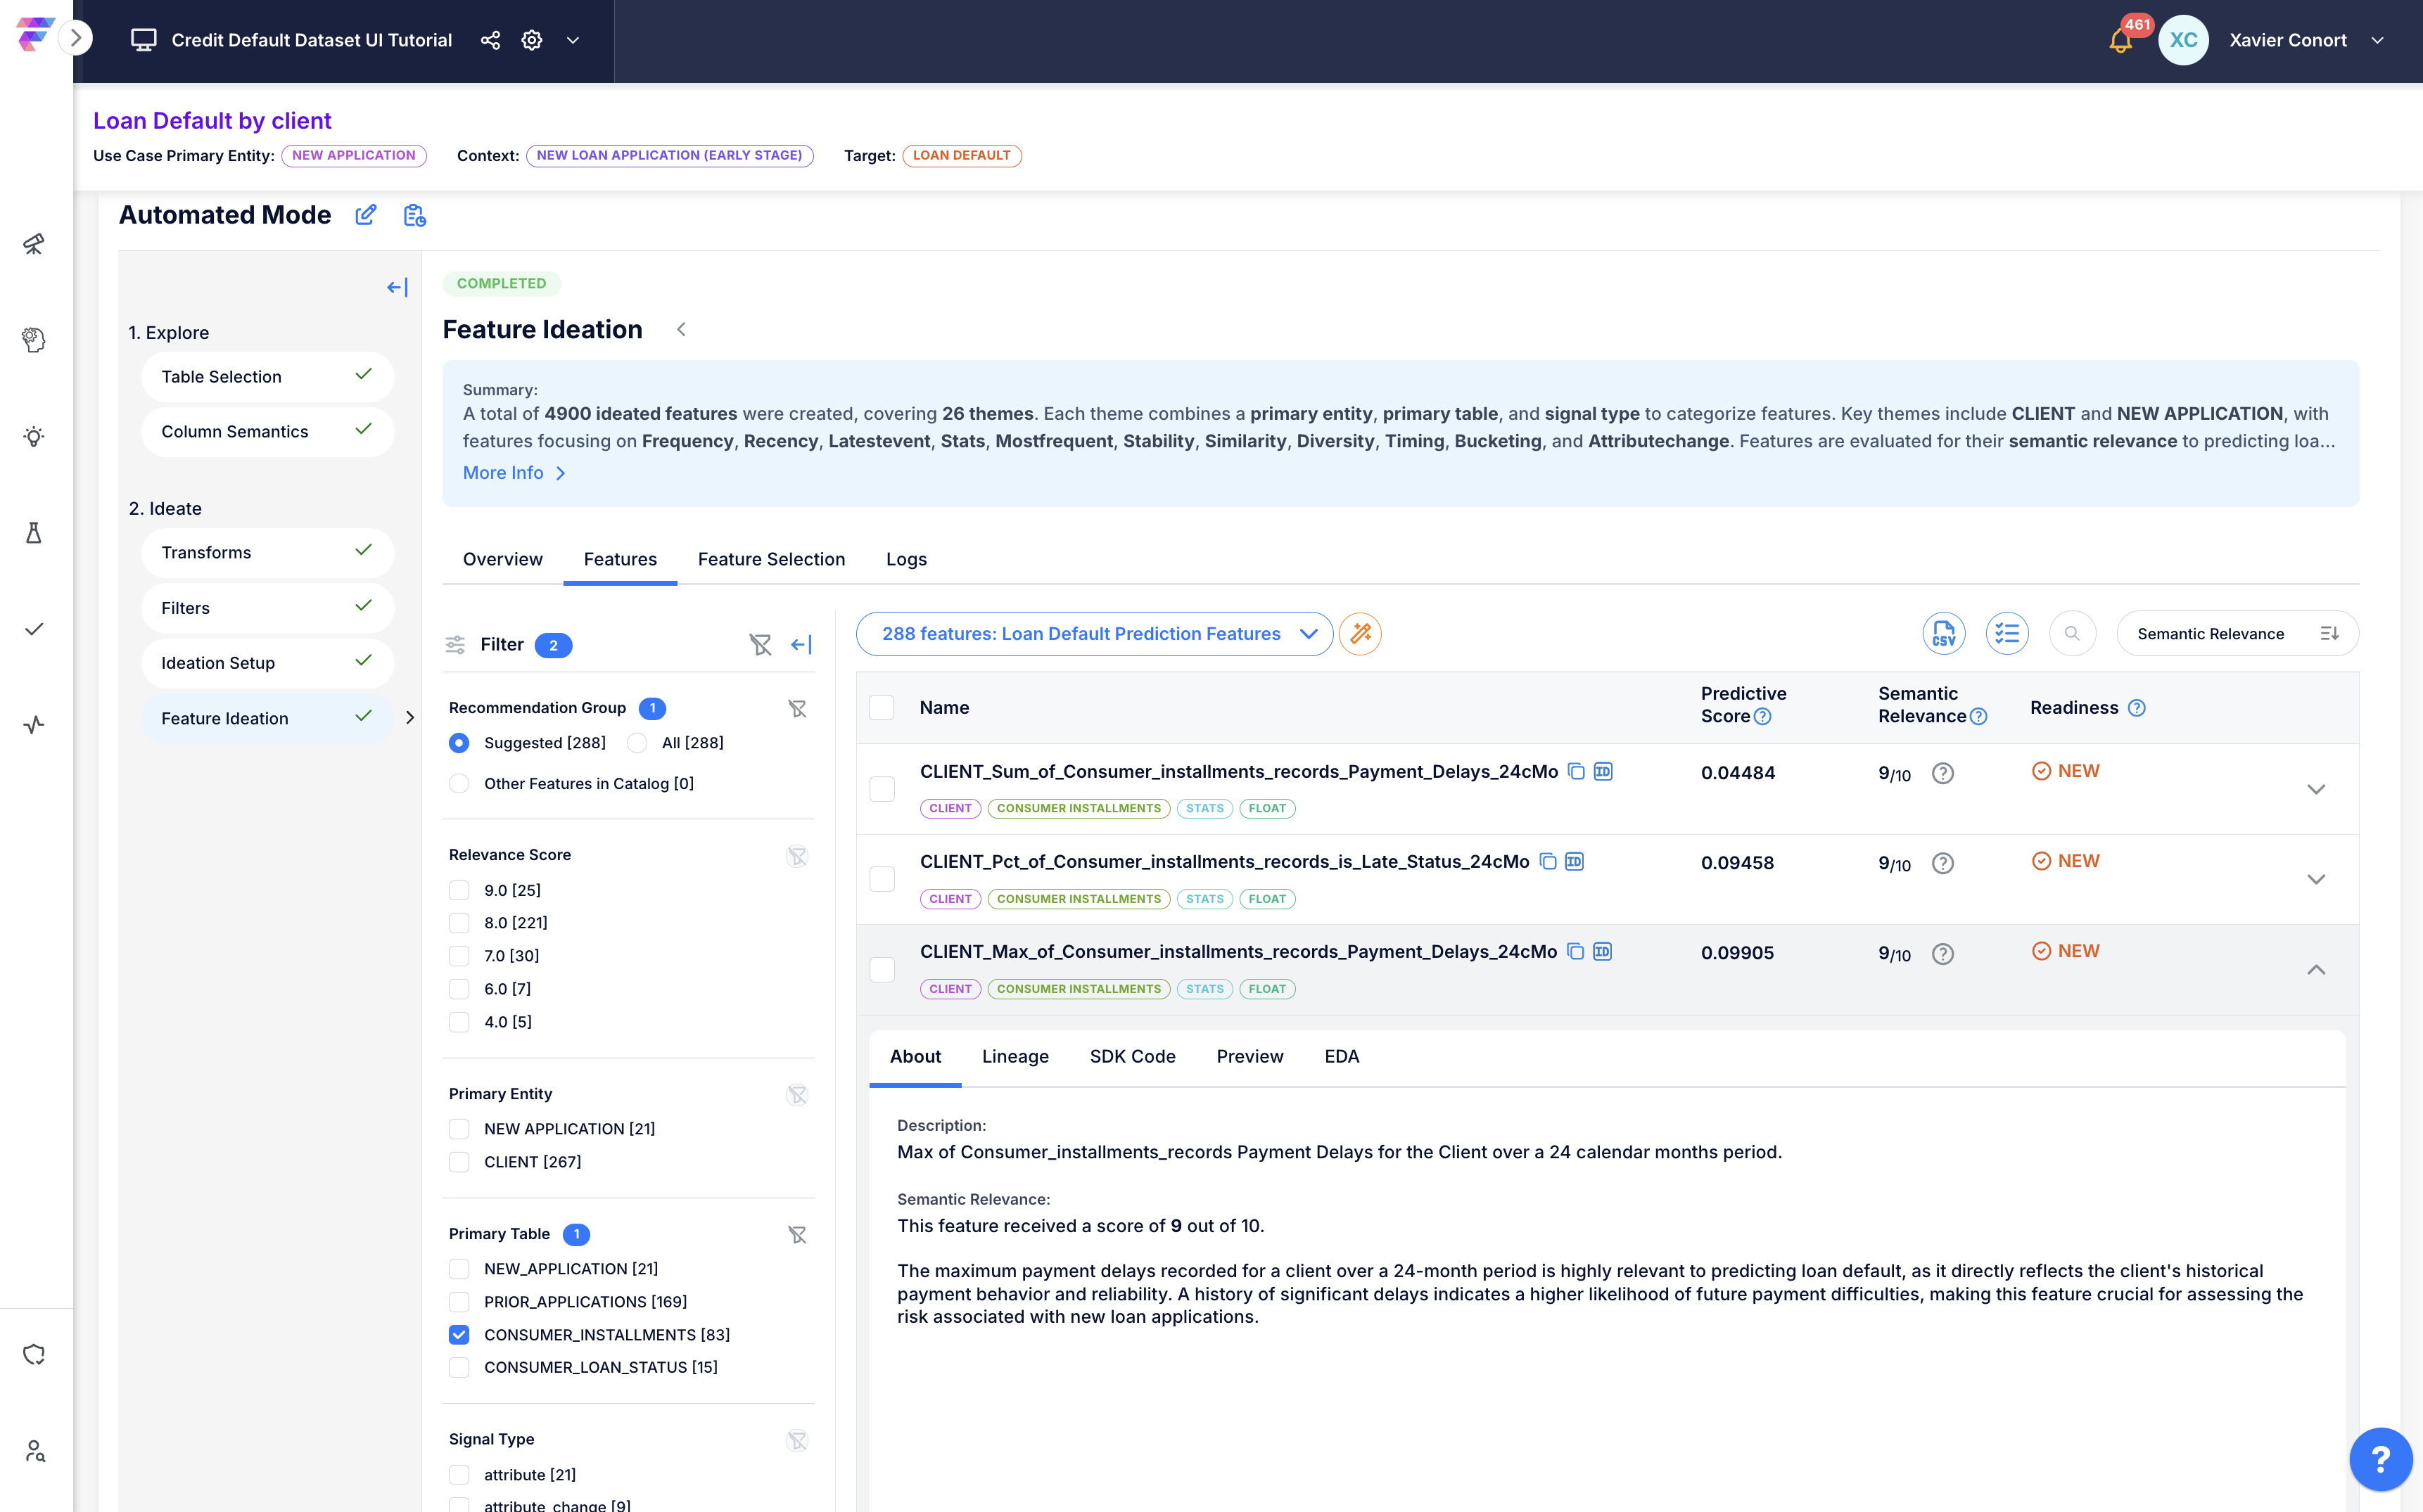Check the 9.0 [25] relevance score box
Image resolution: width=2423 pixels, height=1512 pixels.
point(459,890)
